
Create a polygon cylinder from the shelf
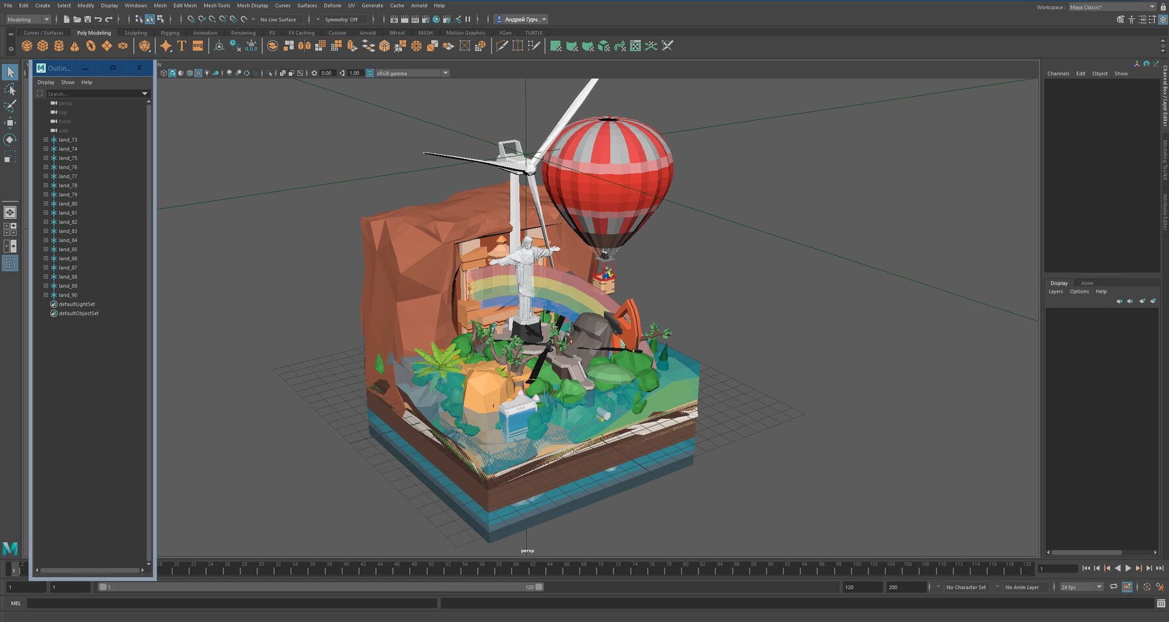(x=59, y=45)
